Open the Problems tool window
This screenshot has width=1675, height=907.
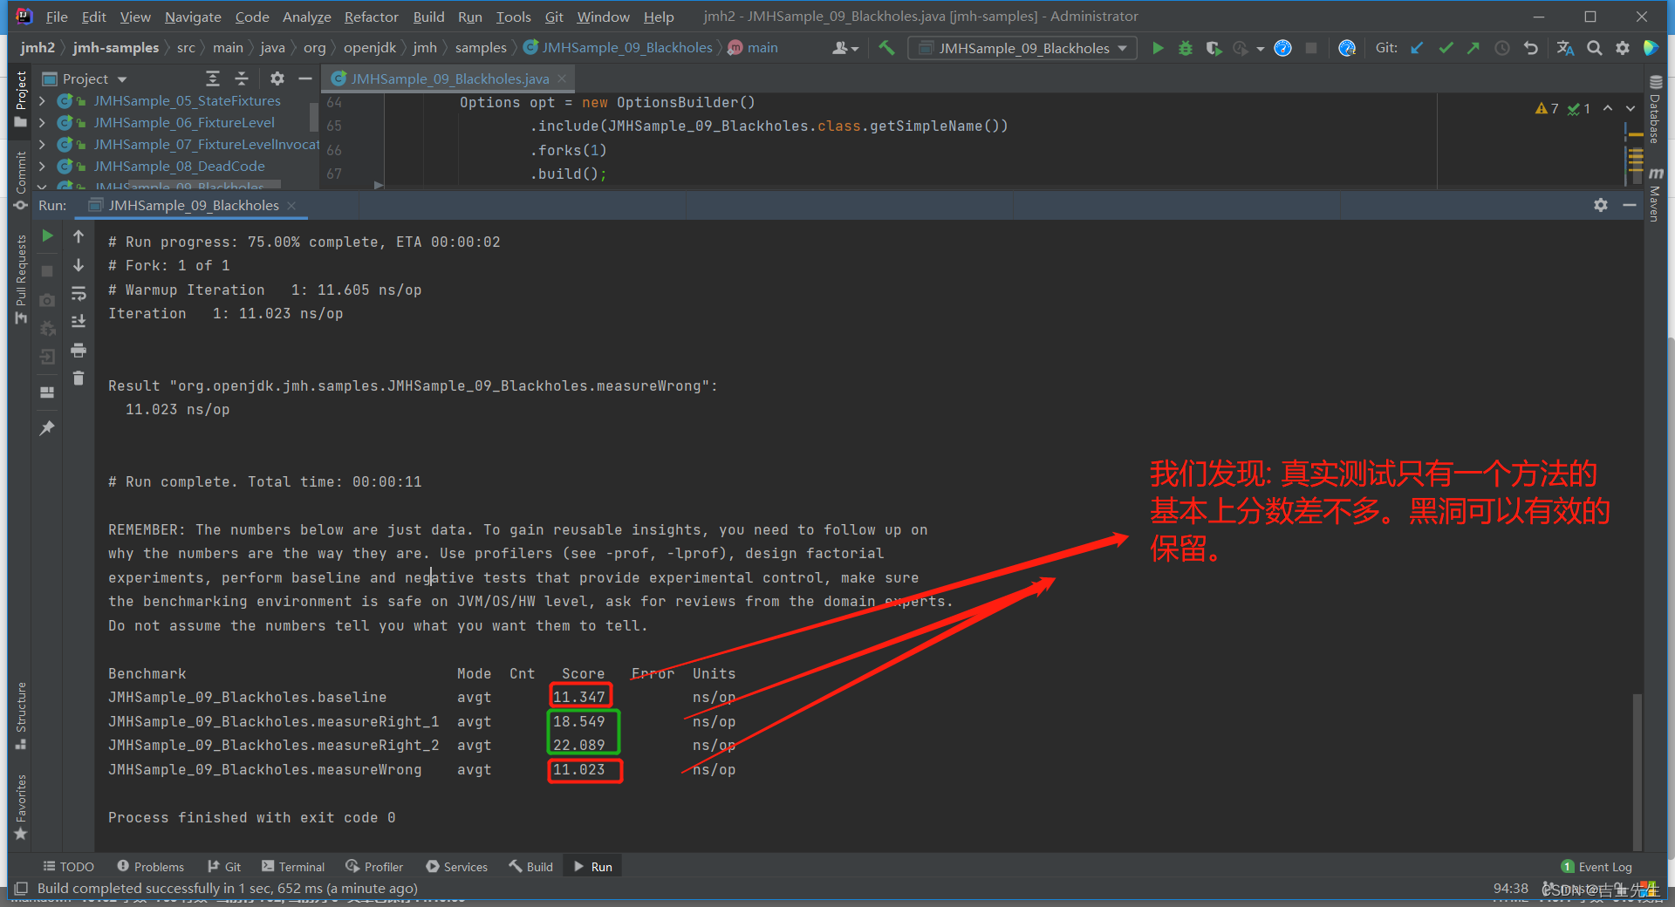[150, 866]
